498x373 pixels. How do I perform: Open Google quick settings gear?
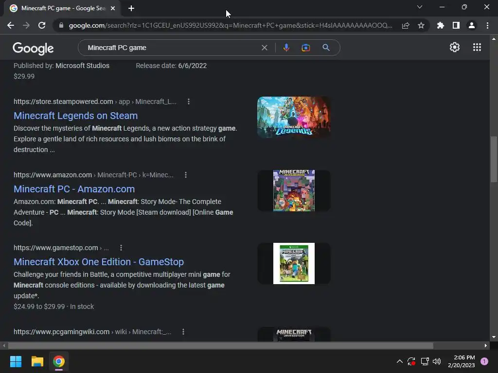(x=455, y=47)
